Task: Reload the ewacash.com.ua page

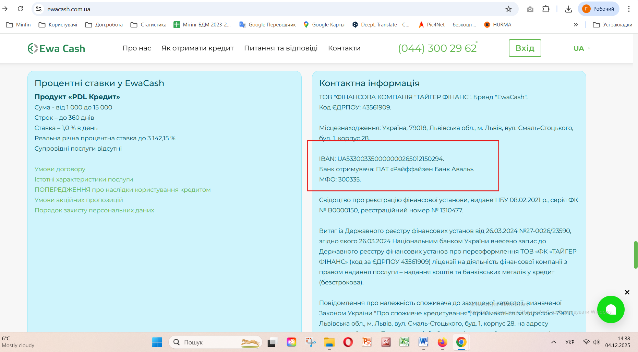Action: tap(21, 9)
